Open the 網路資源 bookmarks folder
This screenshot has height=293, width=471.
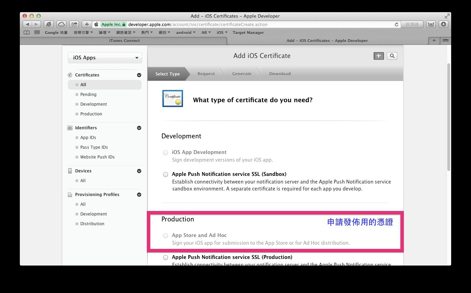pos(126,33)
